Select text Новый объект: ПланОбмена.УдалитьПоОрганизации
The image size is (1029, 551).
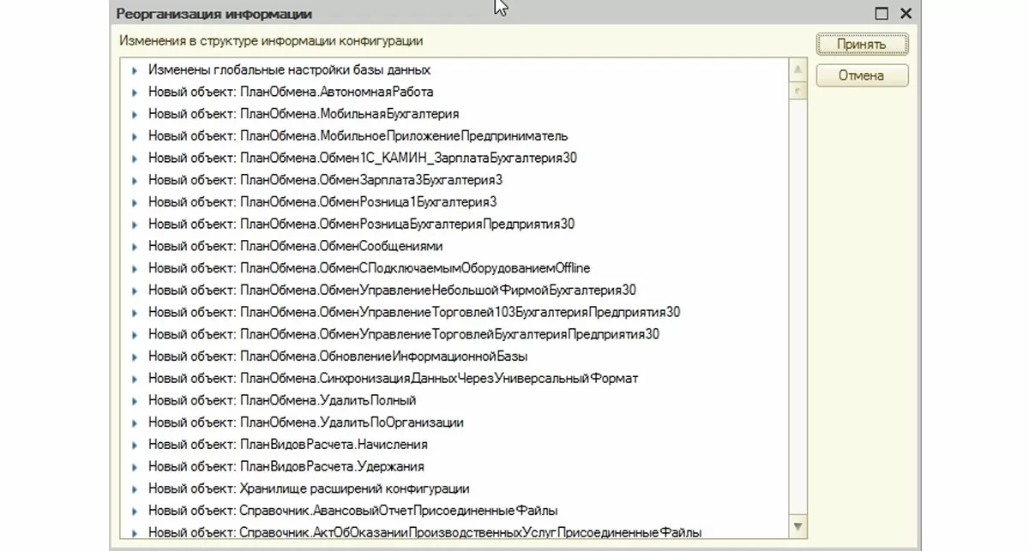pyautogui.click(x=306, y=423)
